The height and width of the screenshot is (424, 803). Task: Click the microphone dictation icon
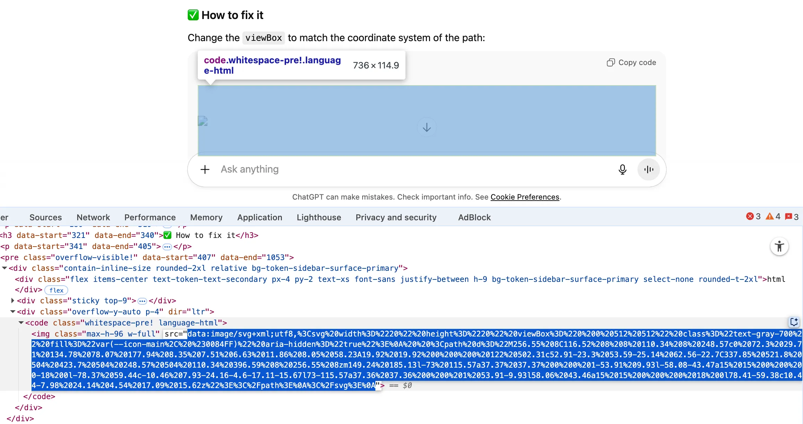click(x=622, y=169)
